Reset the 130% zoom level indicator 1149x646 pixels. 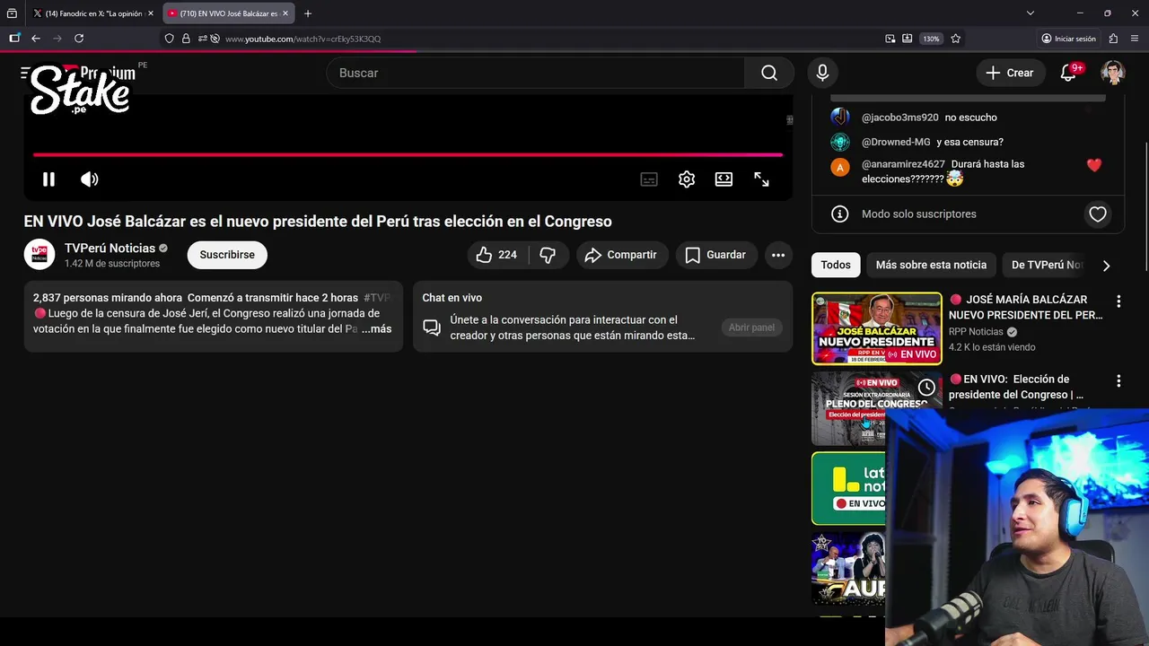931,39
